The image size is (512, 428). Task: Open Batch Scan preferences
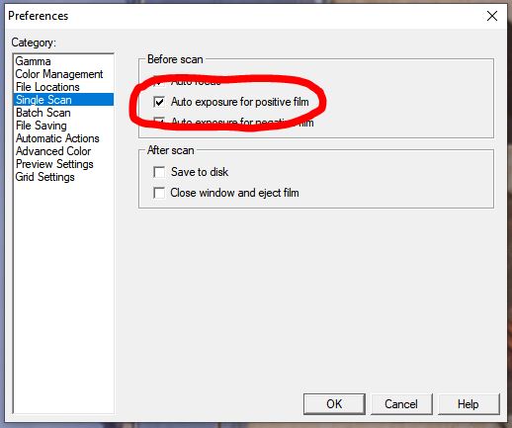pyautogui.click(x=43, y=113)
